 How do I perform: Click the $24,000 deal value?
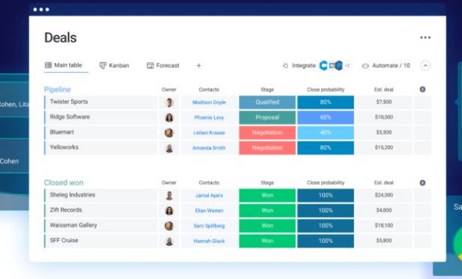tap(384, 195)
